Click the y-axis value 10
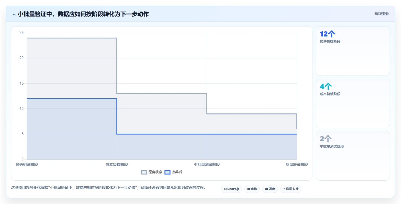Image resolution: width=401 pixels, height=204 pixels. tap(22, 109)
